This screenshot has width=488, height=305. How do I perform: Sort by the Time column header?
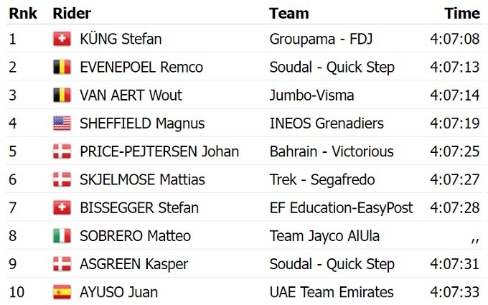(462, 13)
